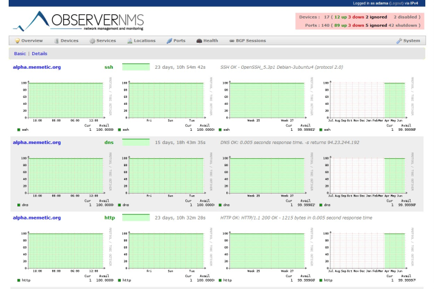Open the dns monthly graph with Week 25
This screenshot has width=434, height=289.
[267, 180]
